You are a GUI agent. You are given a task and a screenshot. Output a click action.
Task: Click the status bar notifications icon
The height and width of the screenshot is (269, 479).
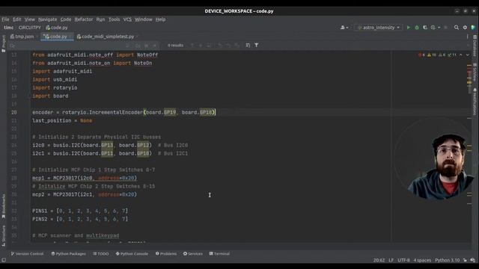click(473, 260)
